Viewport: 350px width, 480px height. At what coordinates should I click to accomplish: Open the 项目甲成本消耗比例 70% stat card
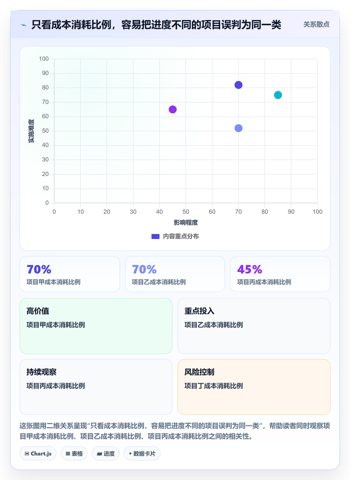pos(70,274)
